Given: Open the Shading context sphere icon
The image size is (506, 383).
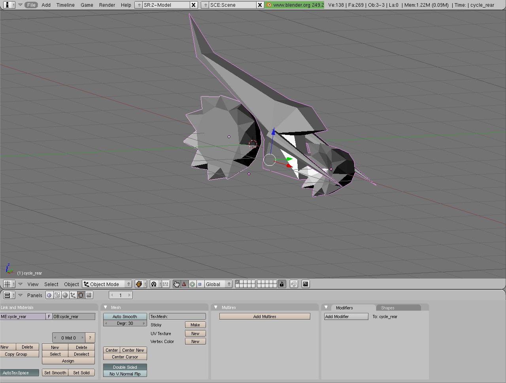Looking at the screenshot, I should tap(65, 295).
